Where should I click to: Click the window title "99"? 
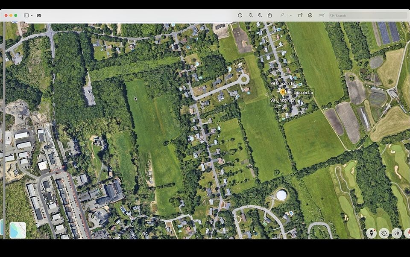pyautogui.click(x=39, y=15)
